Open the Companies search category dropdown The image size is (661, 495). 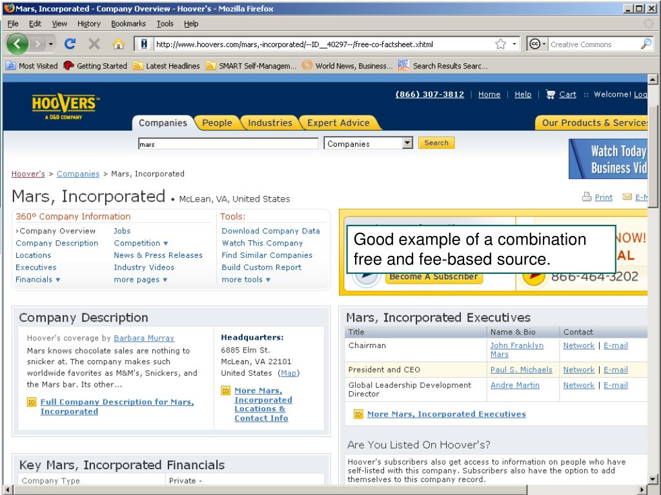(368, 144)
